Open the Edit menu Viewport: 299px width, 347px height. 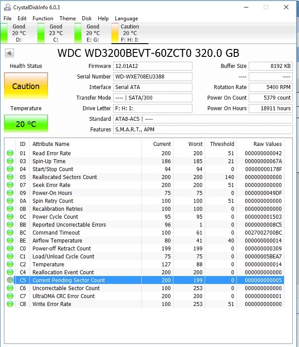coord(22,19)
